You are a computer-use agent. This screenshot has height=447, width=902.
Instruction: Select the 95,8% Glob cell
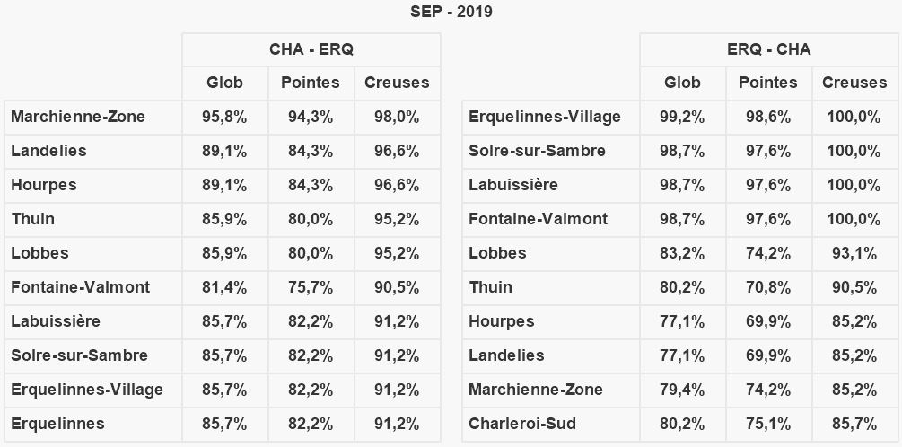(224, 117)
